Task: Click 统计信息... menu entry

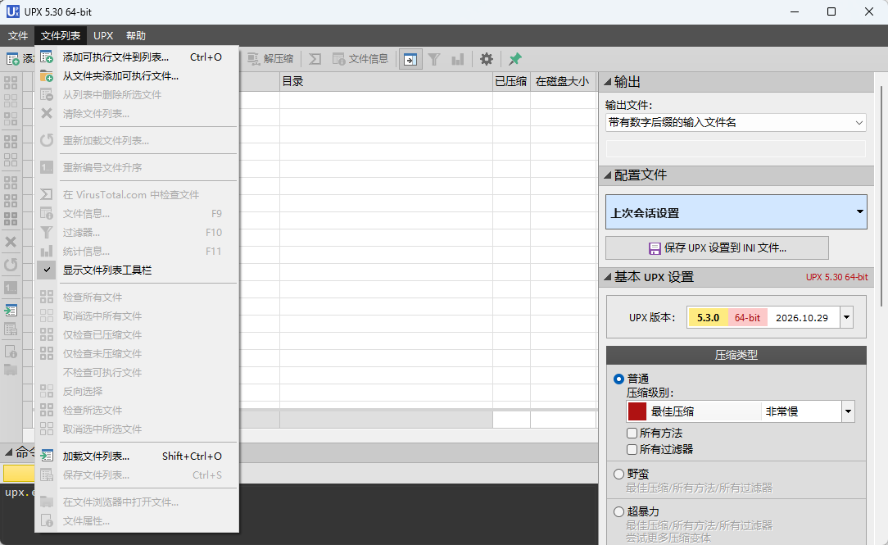Action: tap(137, 252)
